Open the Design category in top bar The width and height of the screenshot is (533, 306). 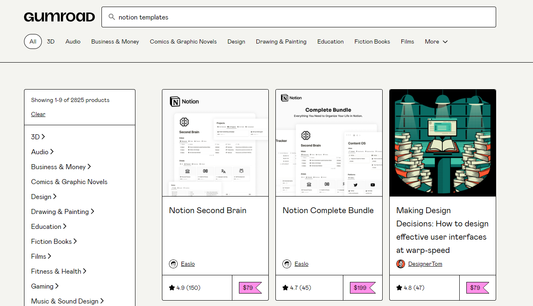point(236,41)
